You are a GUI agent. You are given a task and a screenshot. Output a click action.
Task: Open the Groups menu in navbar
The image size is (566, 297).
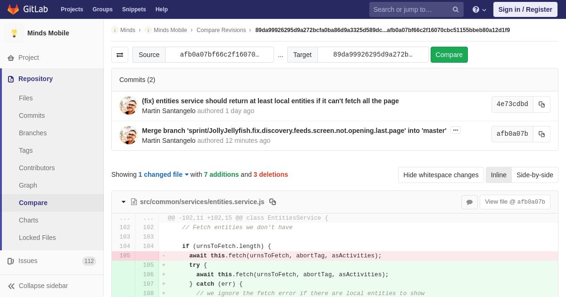click(x=102, y=9)
